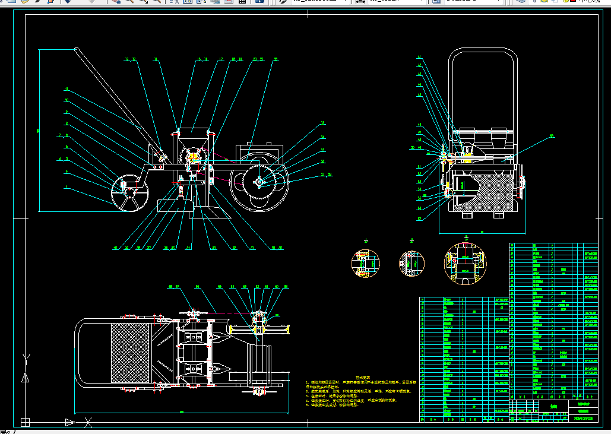Click the title block at bottom-right corner
Image resolution: width=611 pixels, height=434 pixels.
[x=554, y=411]
